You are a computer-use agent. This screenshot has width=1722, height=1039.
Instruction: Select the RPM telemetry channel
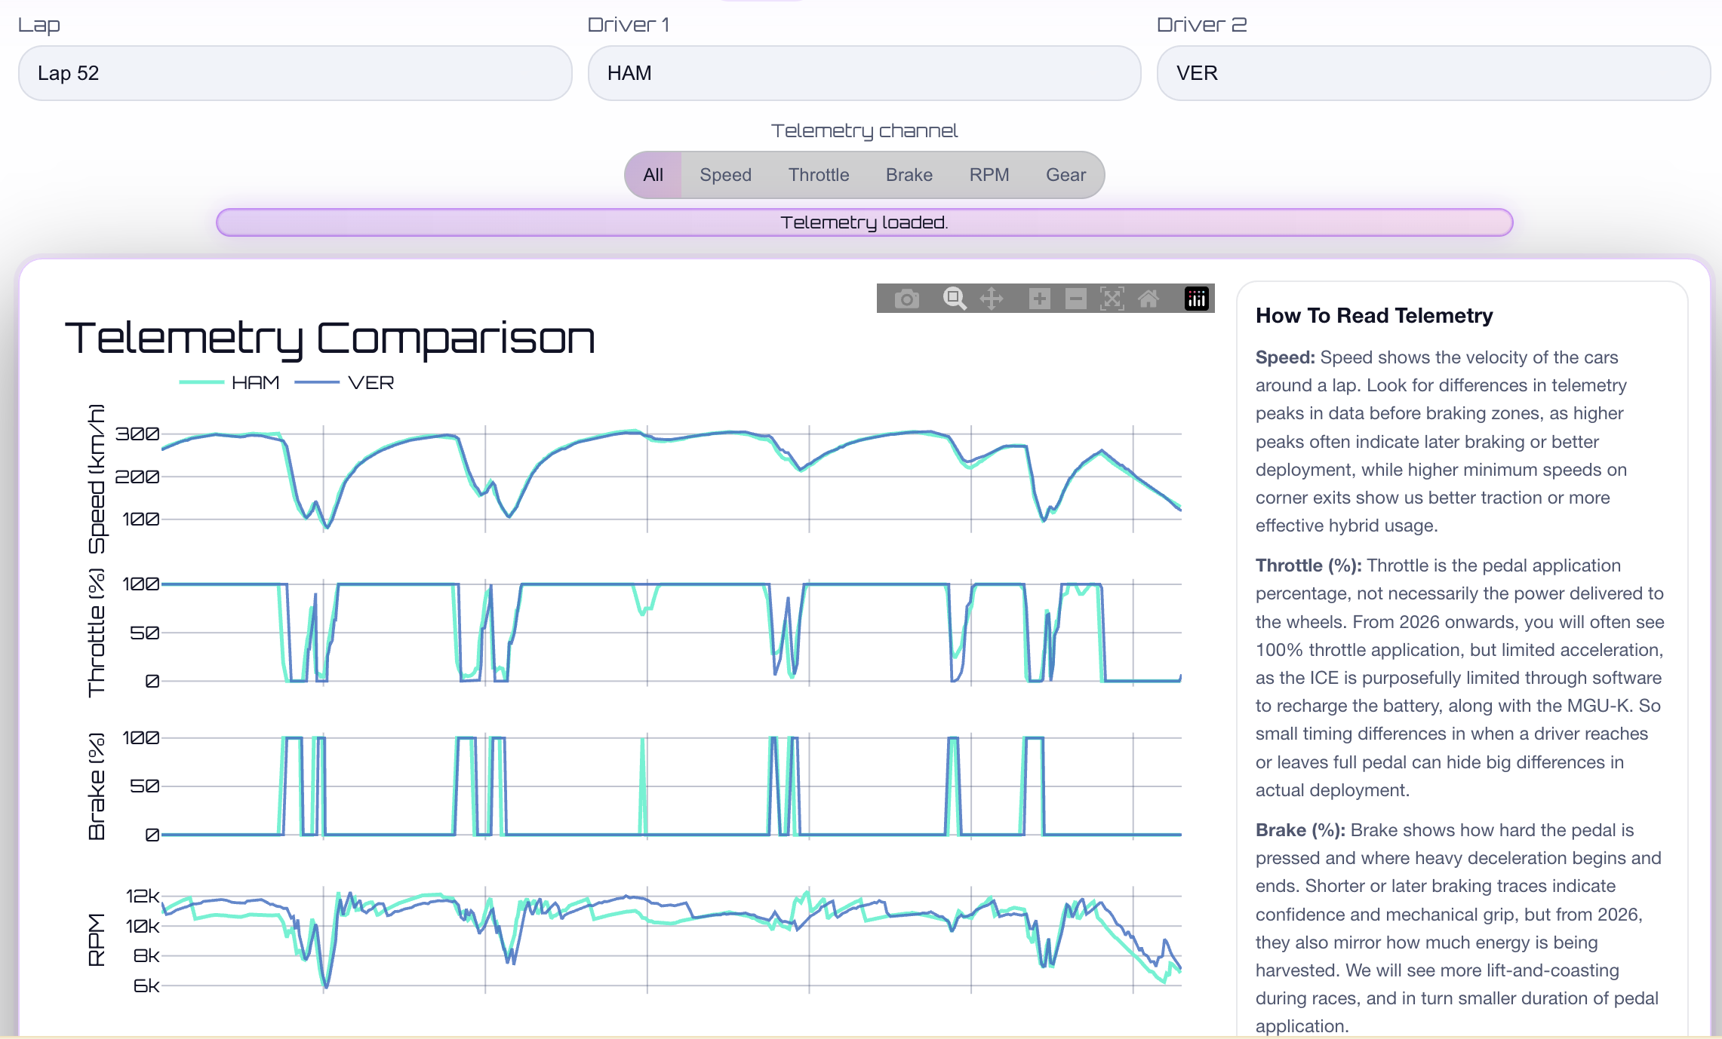pyautogui.click(x=989, y=174)
